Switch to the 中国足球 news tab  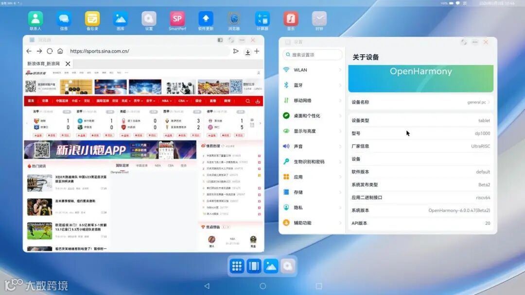142,165
